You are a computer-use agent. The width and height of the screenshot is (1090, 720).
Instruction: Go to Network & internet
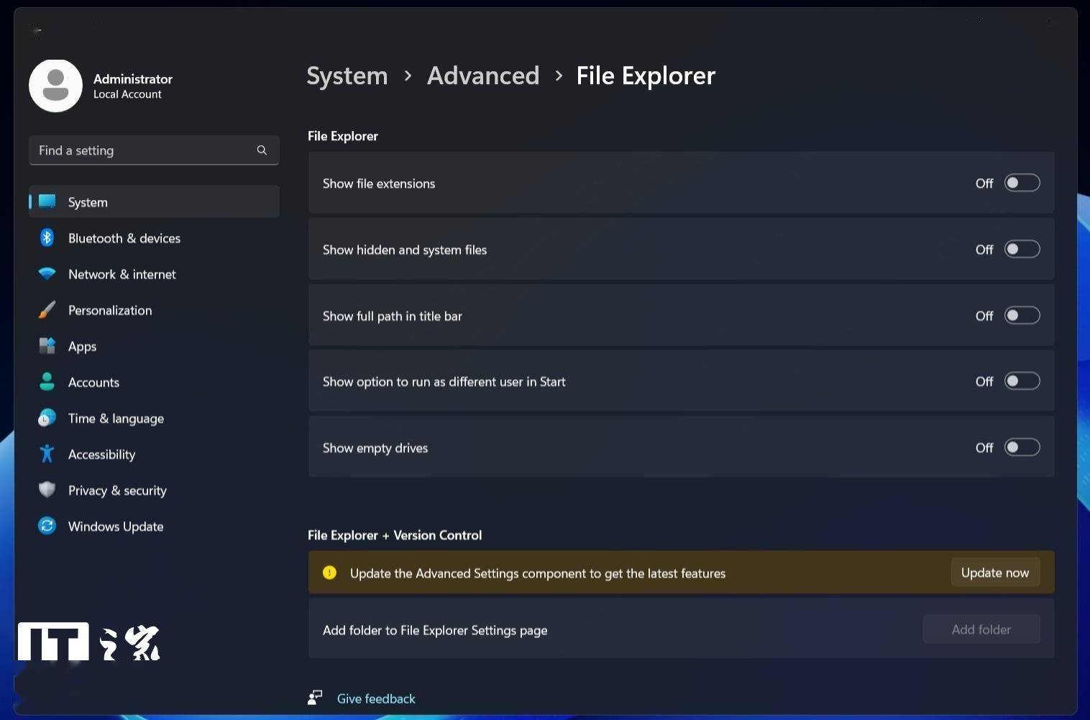coord(154,274)
